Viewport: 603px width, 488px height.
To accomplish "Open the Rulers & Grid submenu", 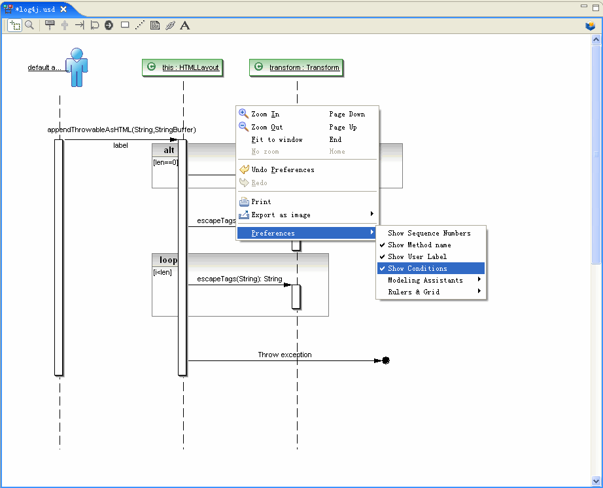I will pyautogui.click(x=413, y=292).
